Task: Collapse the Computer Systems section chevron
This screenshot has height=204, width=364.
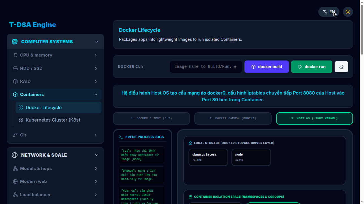Action: click(x=97, y=42)
